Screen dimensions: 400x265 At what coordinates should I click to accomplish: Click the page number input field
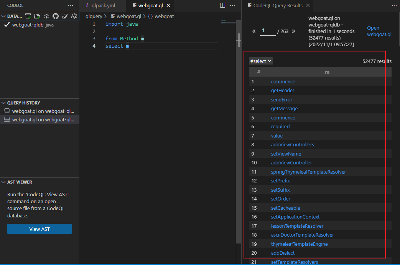pos(268,31)
